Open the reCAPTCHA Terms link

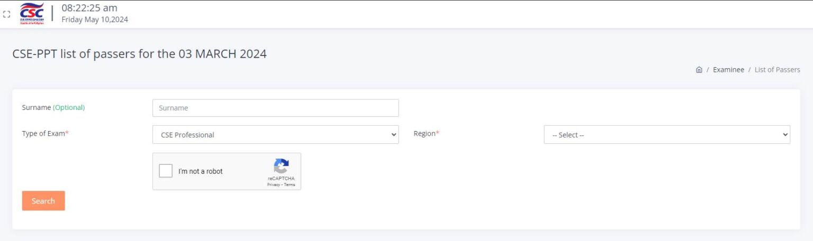(290, 185)
